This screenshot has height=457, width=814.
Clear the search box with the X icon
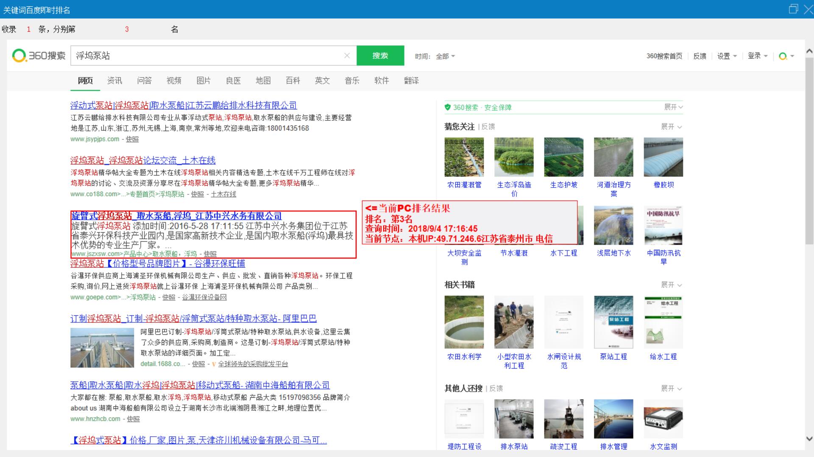(x=347, y=55)
